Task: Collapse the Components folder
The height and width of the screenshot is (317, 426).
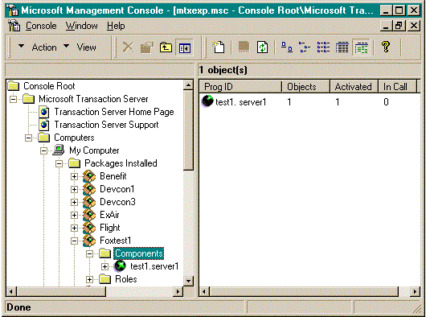Action: 89,254
